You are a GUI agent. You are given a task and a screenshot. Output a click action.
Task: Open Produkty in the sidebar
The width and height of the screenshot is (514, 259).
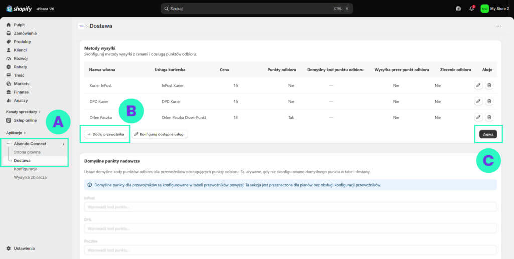[22, 42]
